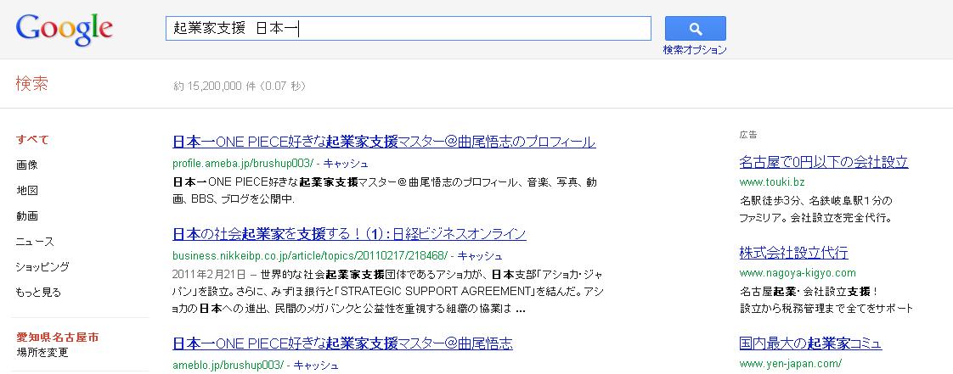Screen dimensions: 953x374
Task: Expand もっと見る in sidebar
Action: [x=38, y=292]
